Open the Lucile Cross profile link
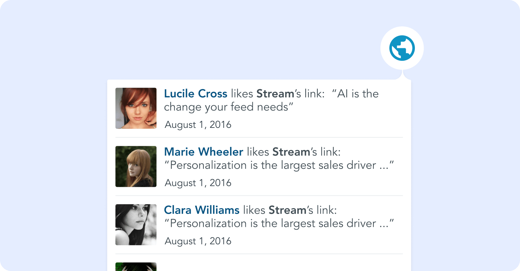The image size is (520, 271). pos(195,93)
